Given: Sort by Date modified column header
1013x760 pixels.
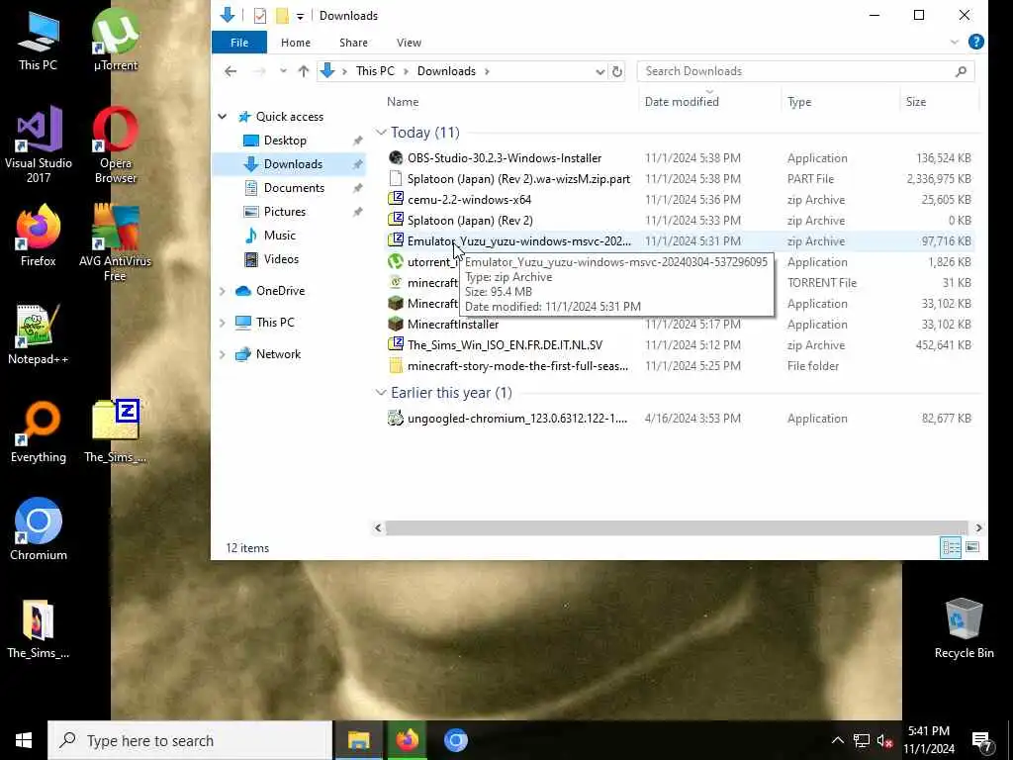Looking at the screenshot, I should tap(682, 102).
